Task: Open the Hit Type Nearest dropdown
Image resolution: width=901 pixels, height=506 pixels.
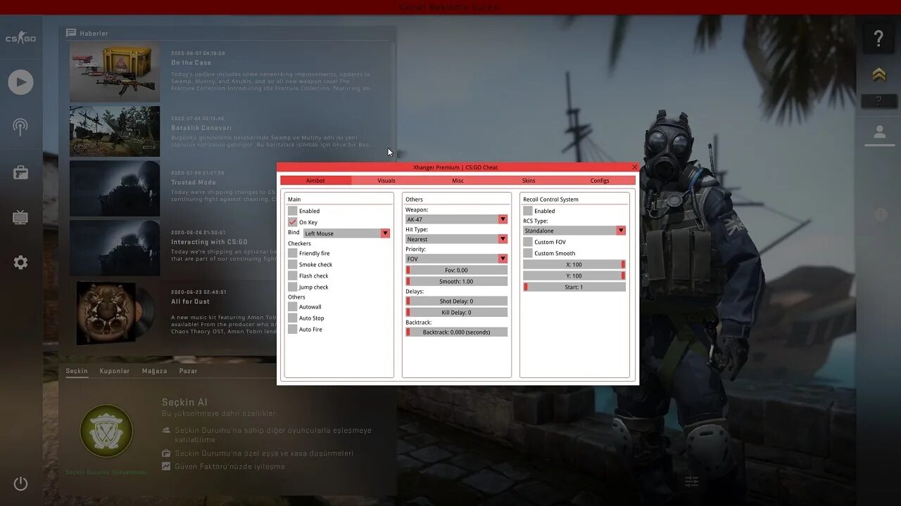Action: click(456, 239)
